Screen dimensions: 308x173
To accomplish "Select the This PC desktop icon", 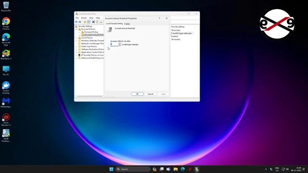I will point(6,71).
